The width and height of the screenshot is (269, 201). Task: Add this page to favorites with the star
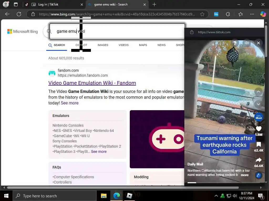coord(202,14)
